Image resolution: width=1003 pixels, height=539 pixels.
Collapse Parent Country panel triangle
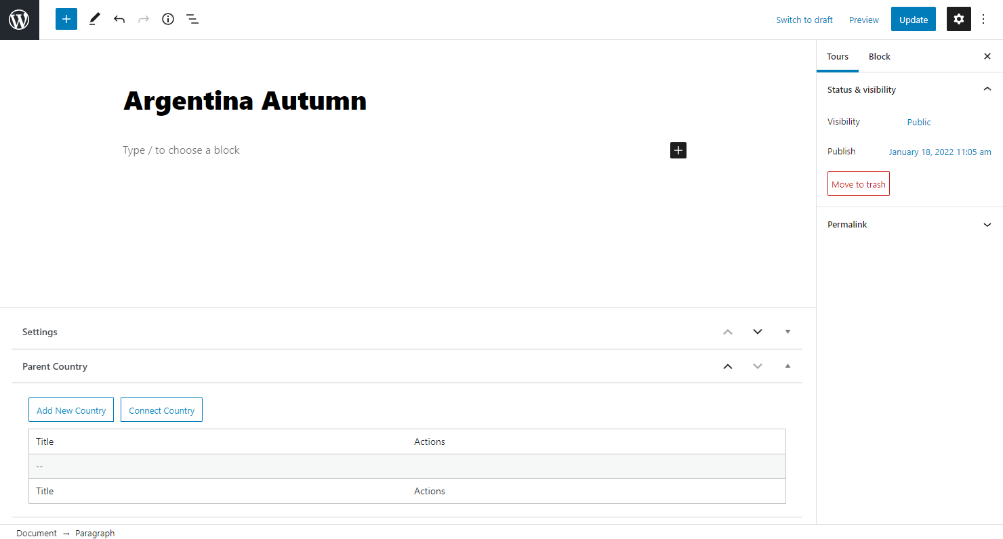coord(787,366)
